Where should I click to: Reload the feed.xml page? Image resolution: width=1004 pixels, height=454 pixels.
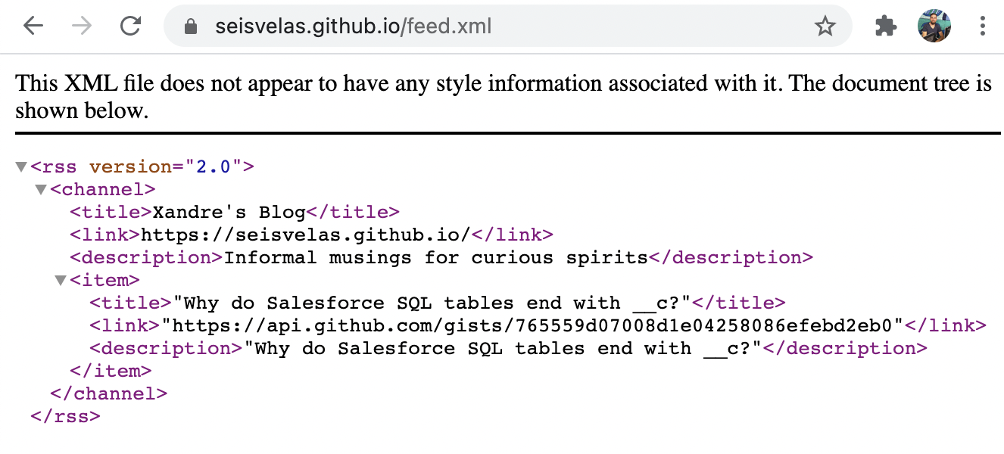click(x=131, y=26)
